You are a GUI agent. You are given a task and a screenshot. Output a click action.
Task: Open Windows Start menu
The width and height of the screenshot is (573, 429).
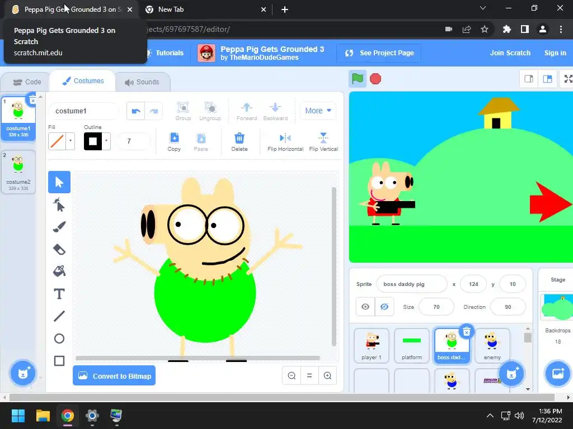[18, 416]
